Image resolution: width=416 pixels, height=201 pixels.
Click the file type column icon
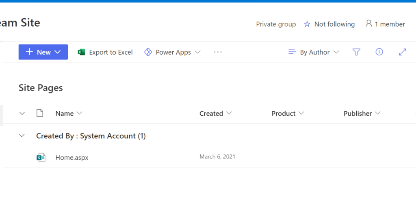39,113
